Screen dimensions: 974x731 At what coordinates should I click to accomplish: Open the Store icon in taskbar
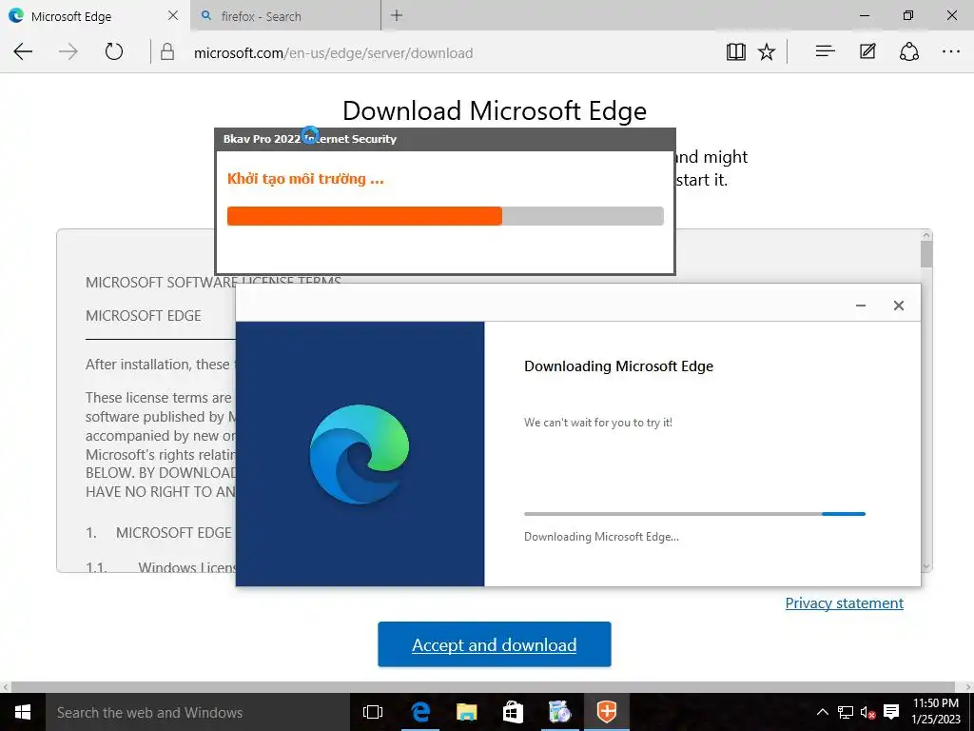tap(513, 712)
